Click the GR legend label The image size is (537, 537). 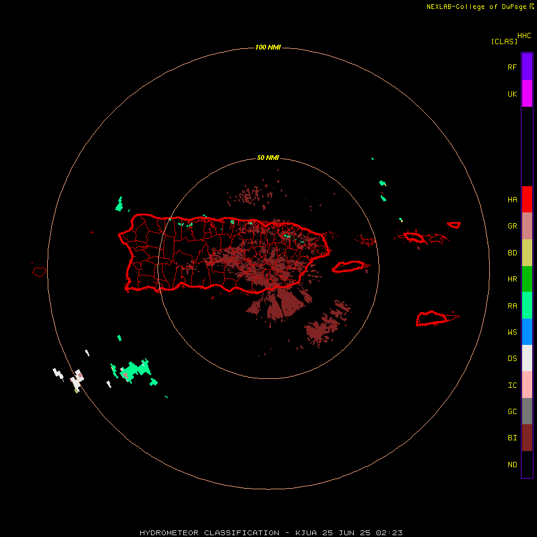point(512,226)
